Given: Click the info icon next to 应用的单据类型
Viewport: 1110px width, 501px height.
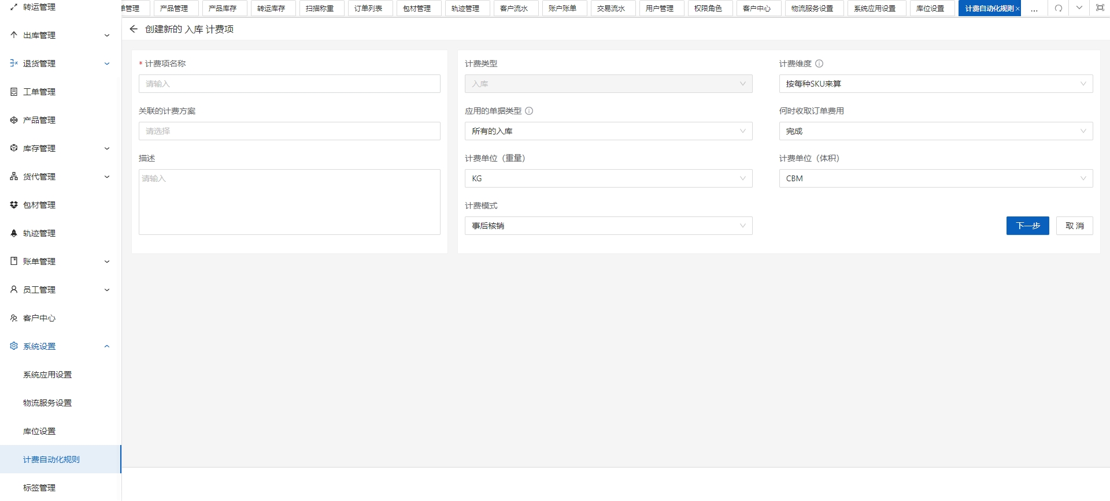Looking at the screenshot, I should [x=529, y=111].
